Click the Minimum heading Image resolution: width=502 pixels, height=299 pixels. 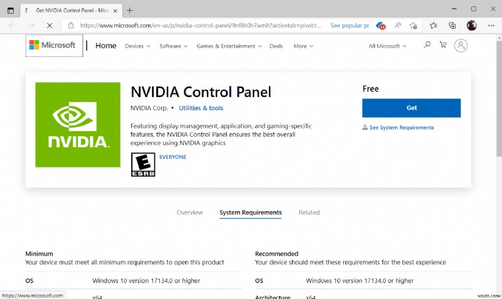point(39,254)
